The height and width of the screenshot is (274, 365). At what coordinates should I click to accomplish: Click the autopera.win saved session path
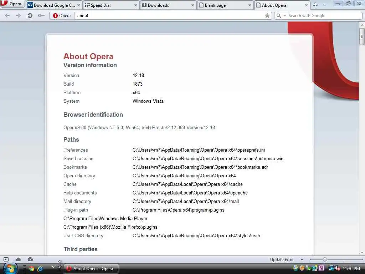click(x=208, y=159)
